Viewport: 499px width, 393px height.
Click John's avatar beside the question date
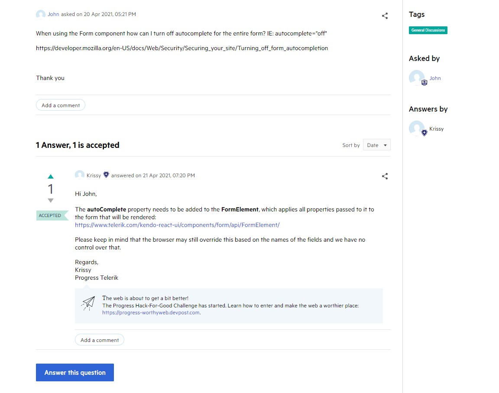click(41, 14)
